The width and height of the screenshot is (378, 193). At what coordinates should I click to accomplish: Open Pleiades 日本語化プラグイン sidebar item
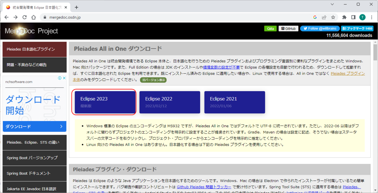click(35, 49)
